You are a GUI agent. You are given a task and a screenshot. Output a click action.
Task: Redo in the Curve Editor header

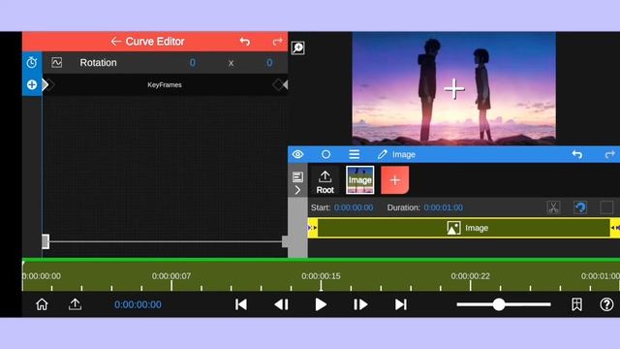point(278,42)
